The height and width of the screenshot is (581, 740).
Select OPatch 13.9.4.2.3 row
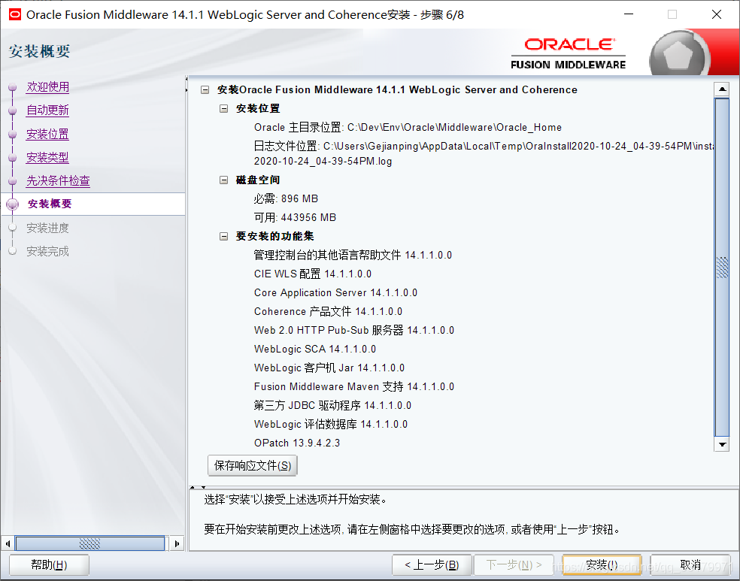click(x=297, y=443)
